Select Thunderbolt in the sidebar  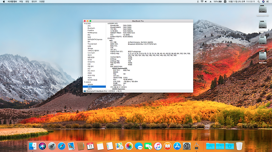(x=92, y=44)
